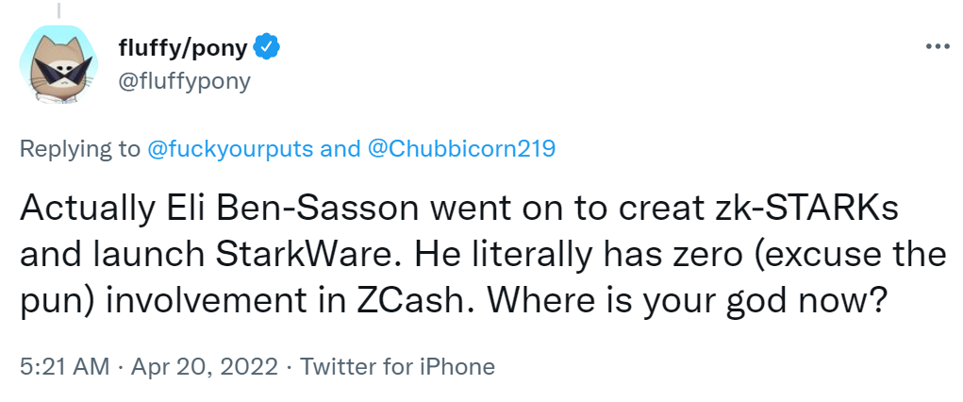
Task: Click the gray Replying to label
Action: pyautogui.click(x=80, y=148)
